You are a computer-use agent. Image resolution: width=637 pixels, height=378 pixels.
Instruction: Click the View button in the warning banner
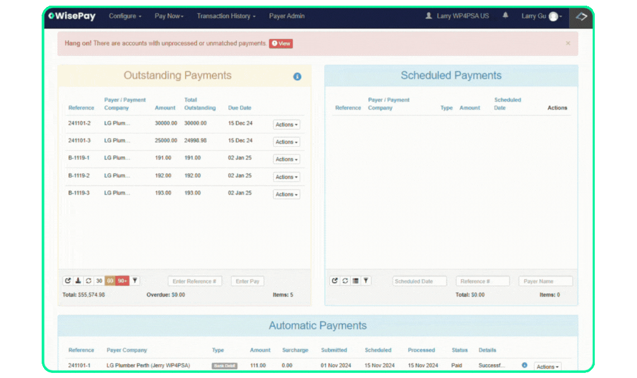[x=280, y=43]
